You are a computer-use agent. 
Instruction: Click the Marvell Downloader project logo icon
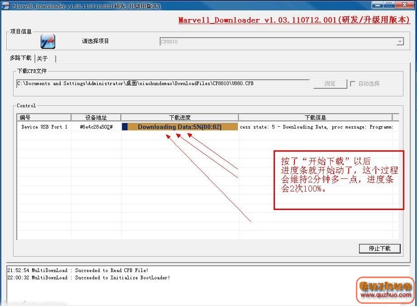[48, 42]
